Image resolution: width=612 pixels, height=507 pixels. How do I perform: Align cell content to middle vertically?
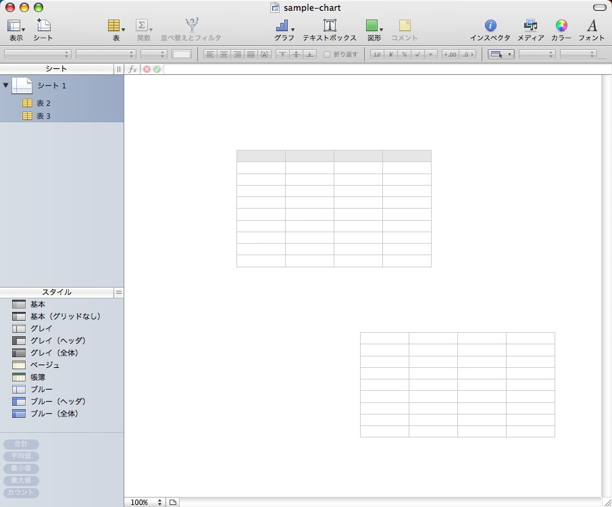tap(297, 55)
